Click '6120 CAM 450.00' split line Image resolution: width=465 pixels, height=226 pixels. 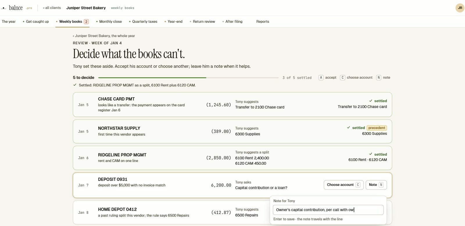[x=251, y=163]
